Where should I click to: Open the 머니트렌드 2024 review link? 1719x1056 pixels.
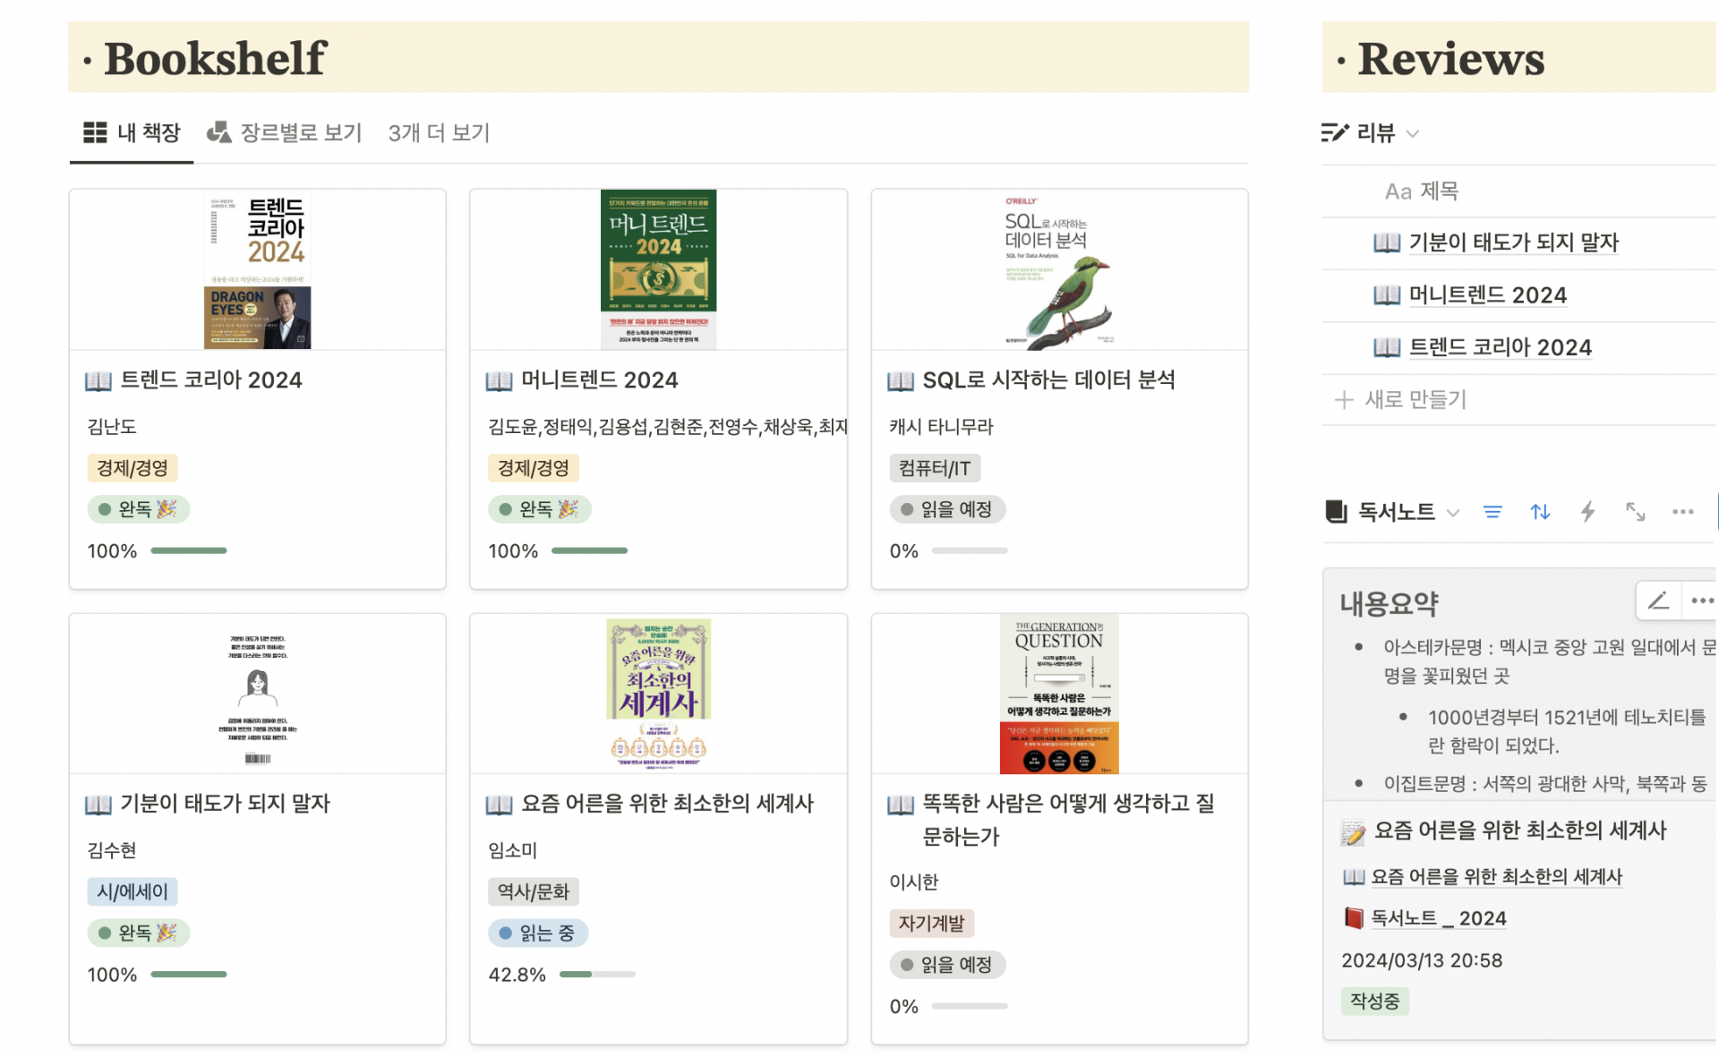(x=1487, y=294)
